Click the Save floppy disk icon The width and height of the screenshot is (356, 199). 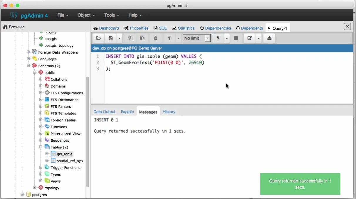(110, 38)
